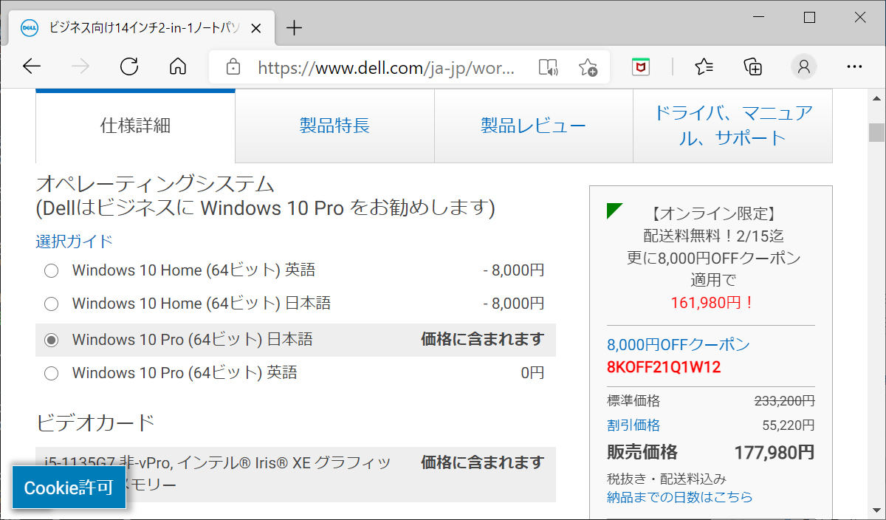886x520 pixels.
Task: Open a new browser tab
Action: coord(294,28)
